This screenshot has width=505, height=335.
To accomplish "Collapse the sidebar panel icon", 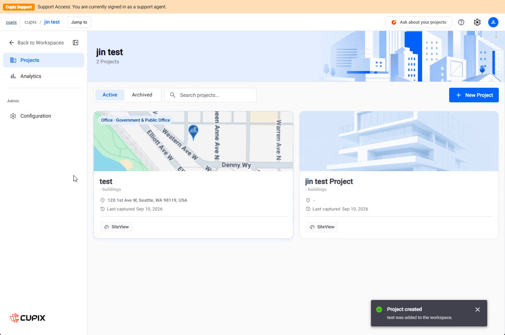I will pos(76,43).
